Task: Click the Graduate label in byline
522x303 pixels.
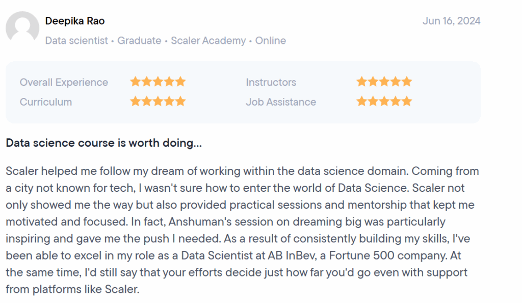Action: pyautogui.click(x=139, y=40)
